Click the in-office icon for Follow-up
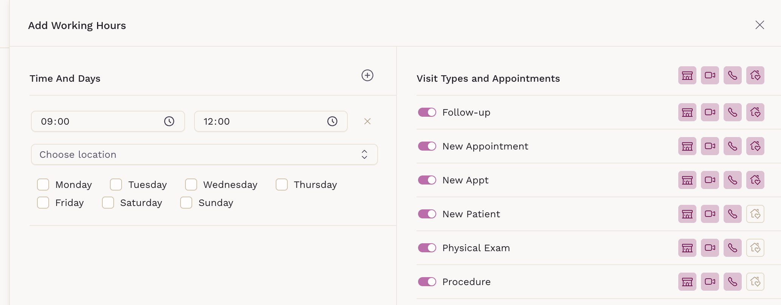This screenshot has width=781, height=305. (687, 112)
